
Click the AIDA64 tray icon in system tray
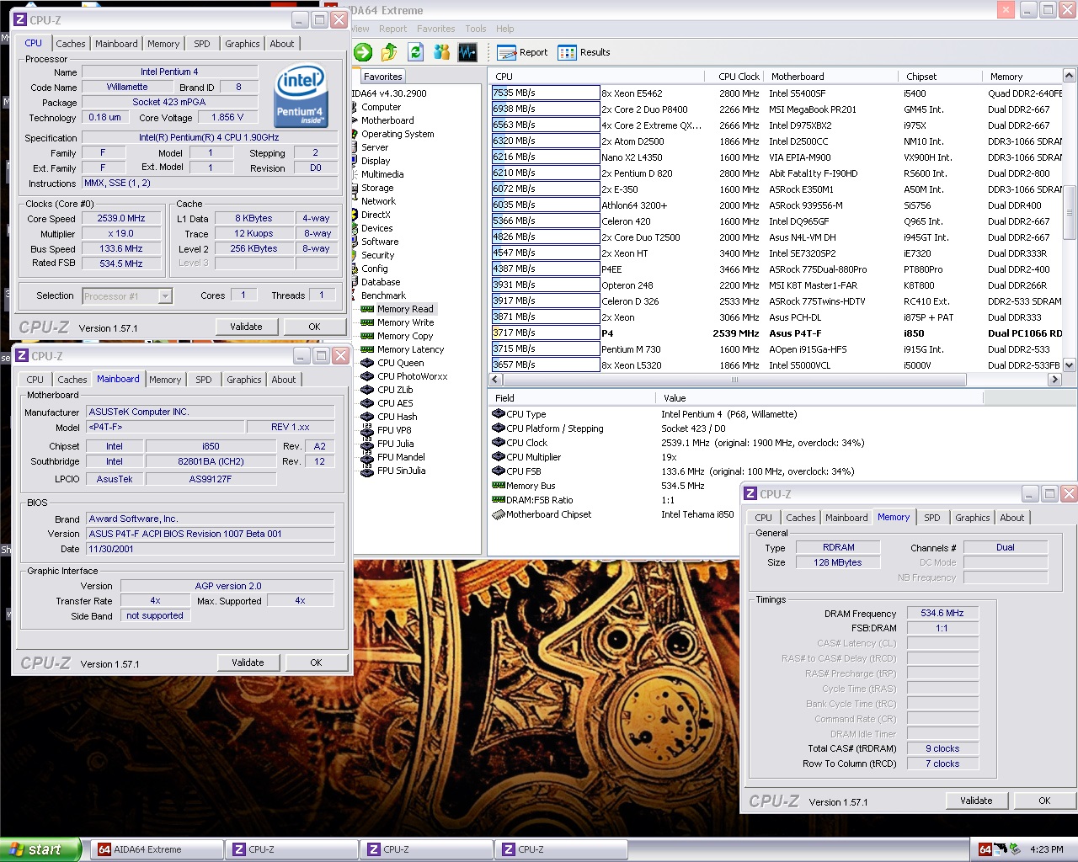pos(985,849)
